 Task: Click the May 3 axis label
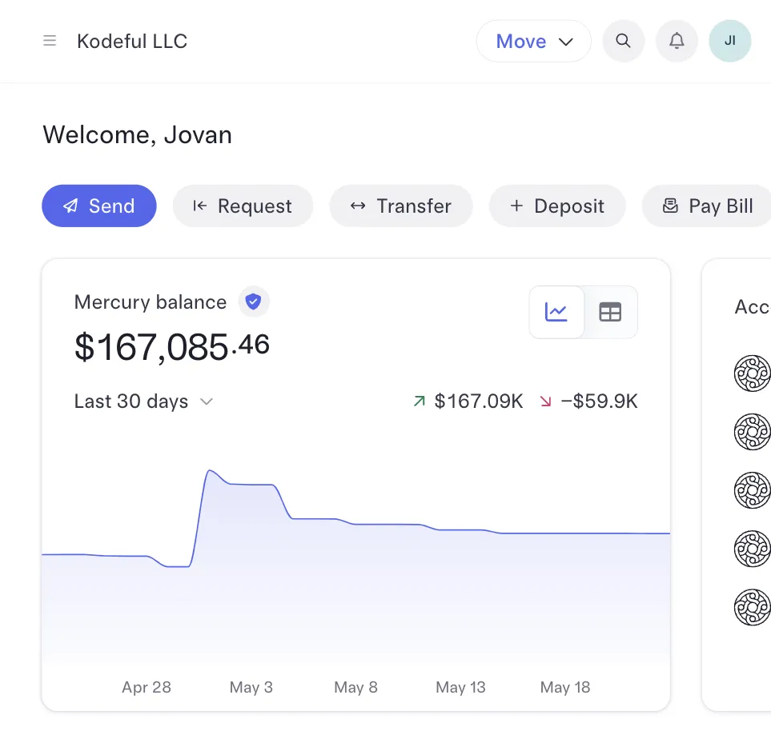[251, 687]
